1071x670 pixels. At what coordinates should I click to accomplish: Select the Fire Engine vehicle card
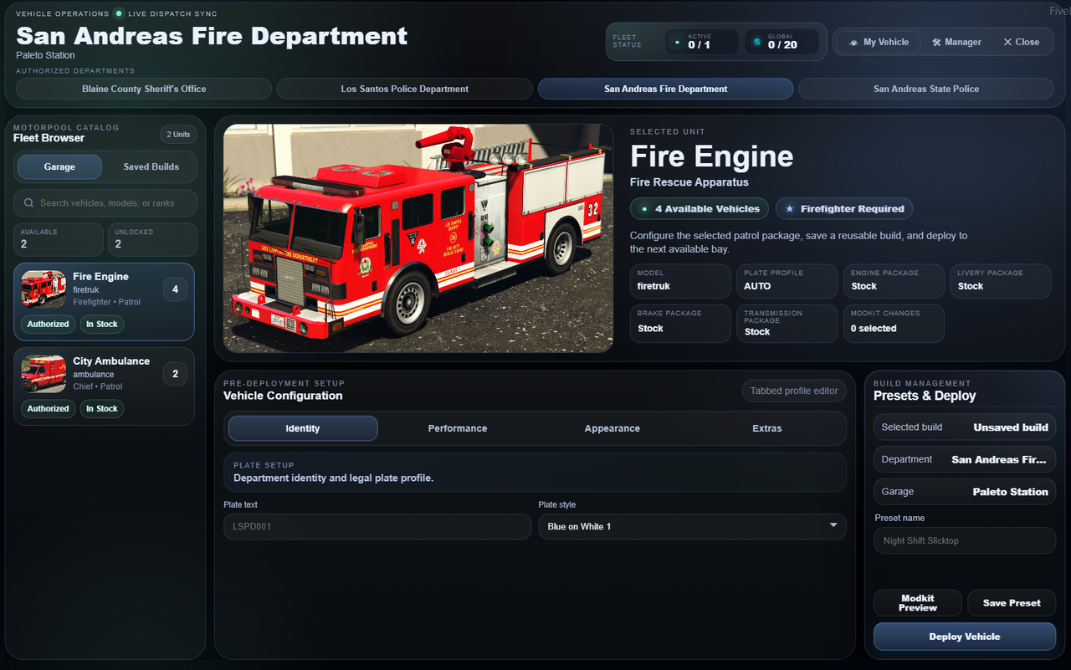[104, 302]
